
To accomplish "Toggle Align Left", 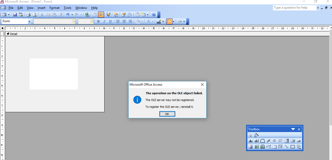I will tap(118, 21).
